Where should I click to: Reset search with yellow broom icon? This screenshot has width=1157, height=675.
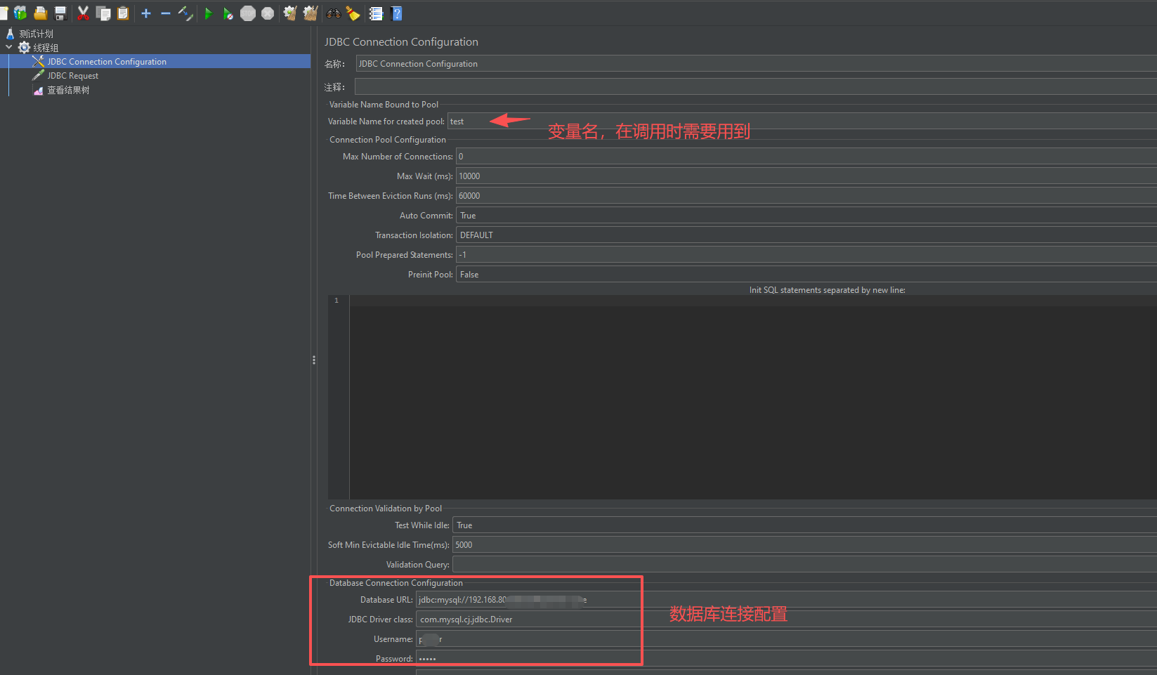tap(353, 13)
